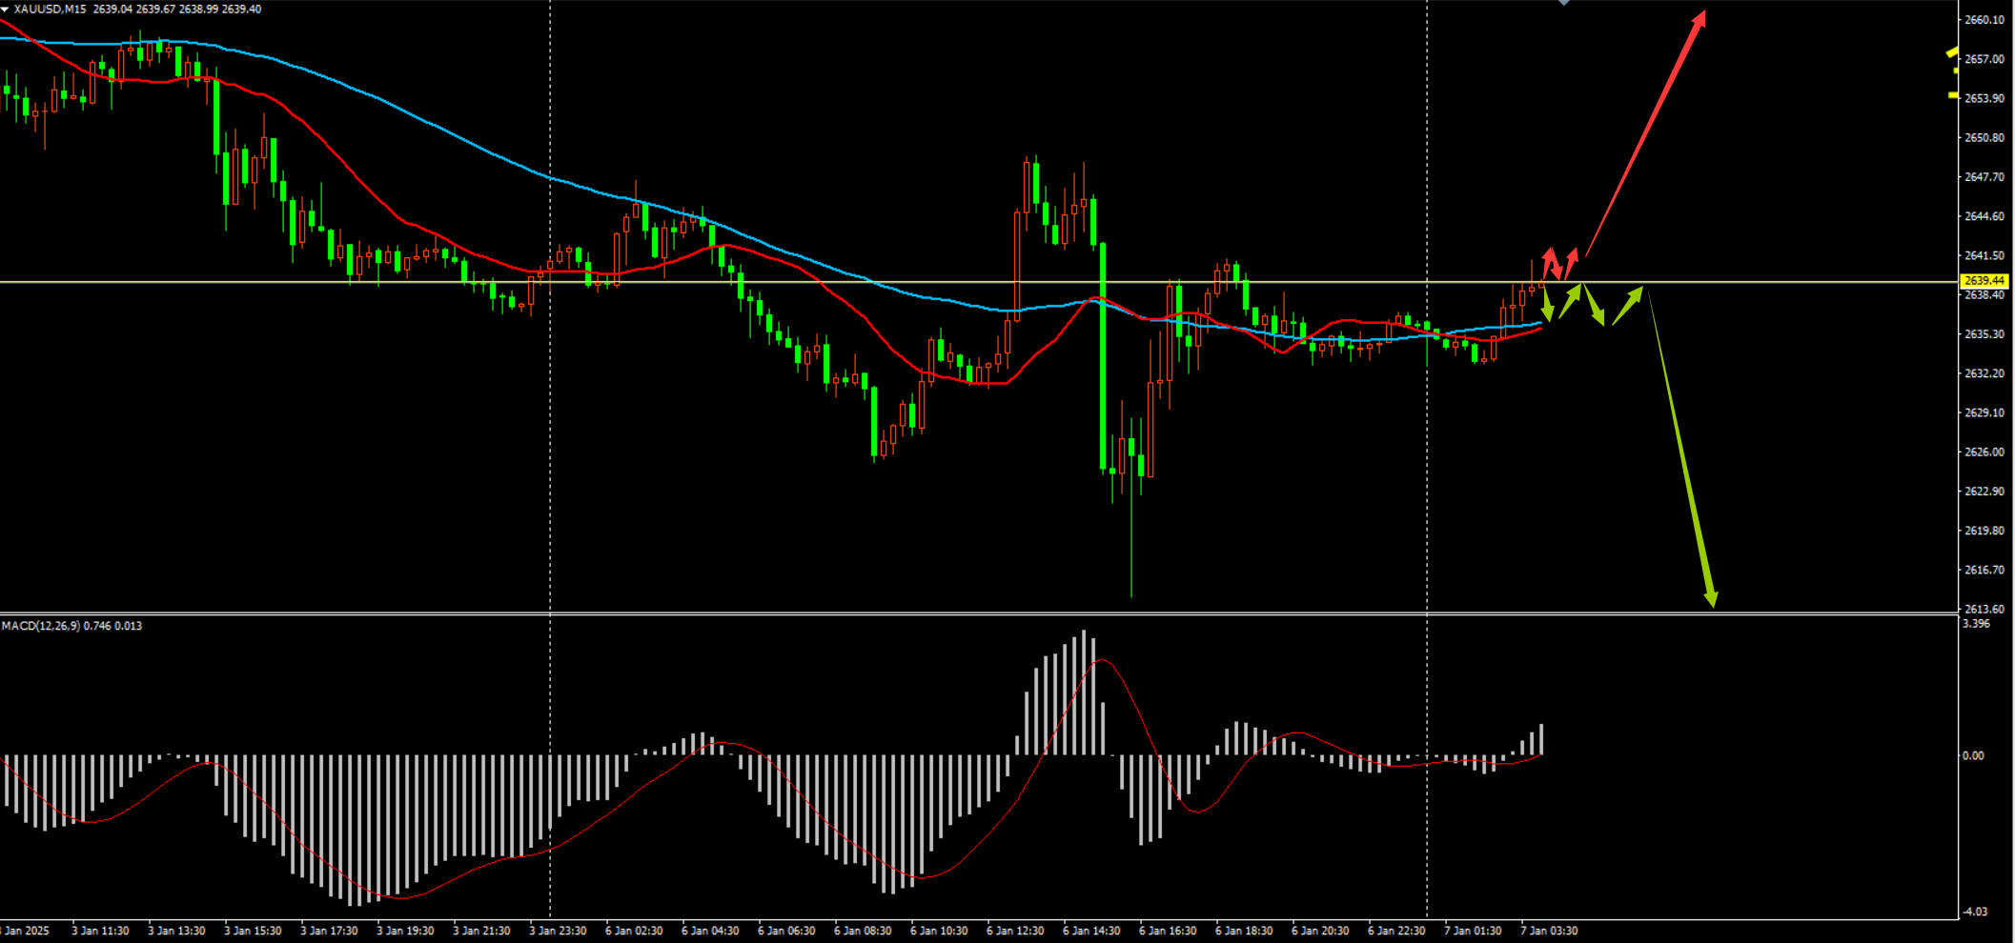Click the 3 Jan 21:30 time label
2015x943 pixels.
481,931
